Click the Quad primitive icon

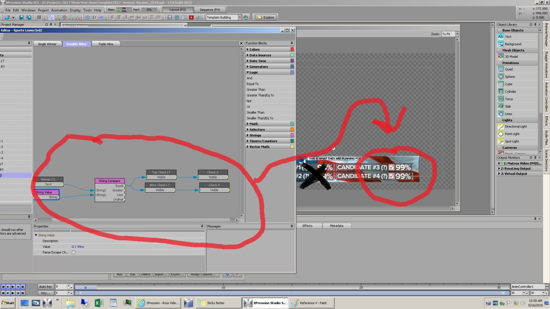pos(501,69)
